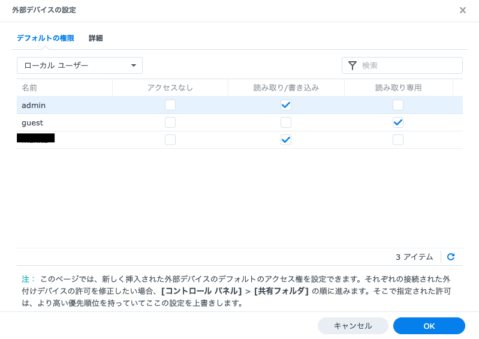The image size is (479, 339).
Task: Uncheck 読み取り/書き込み for the redacted user
Action: 286,140
